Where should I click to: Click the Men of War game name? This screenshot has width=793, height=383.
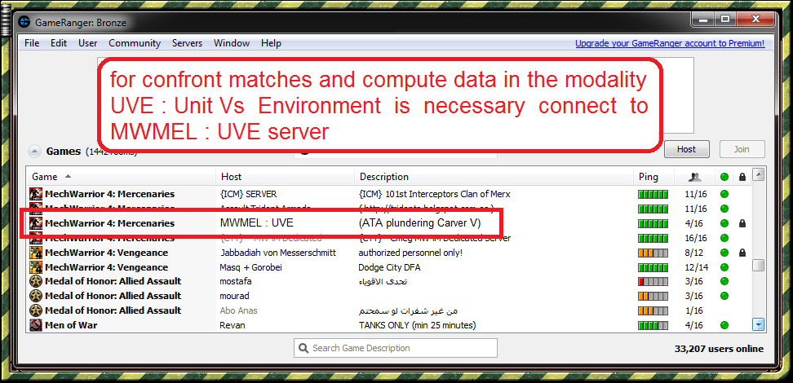pyautogui.click(x=71, y=325)
